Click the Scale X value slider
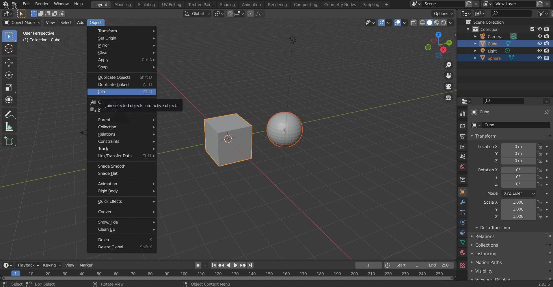Viewport: 553px width, 287px height. 518,202
